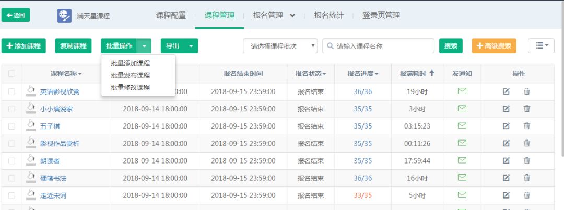564x210 pixels.
Task: Open the 走近宋词 course link
Action: pos(53,195)
